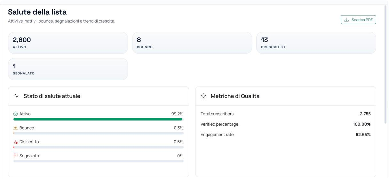Open the 13 Disiscritto stat card
The width and height of the screenshot is (389, 179).
click(316, 43)
